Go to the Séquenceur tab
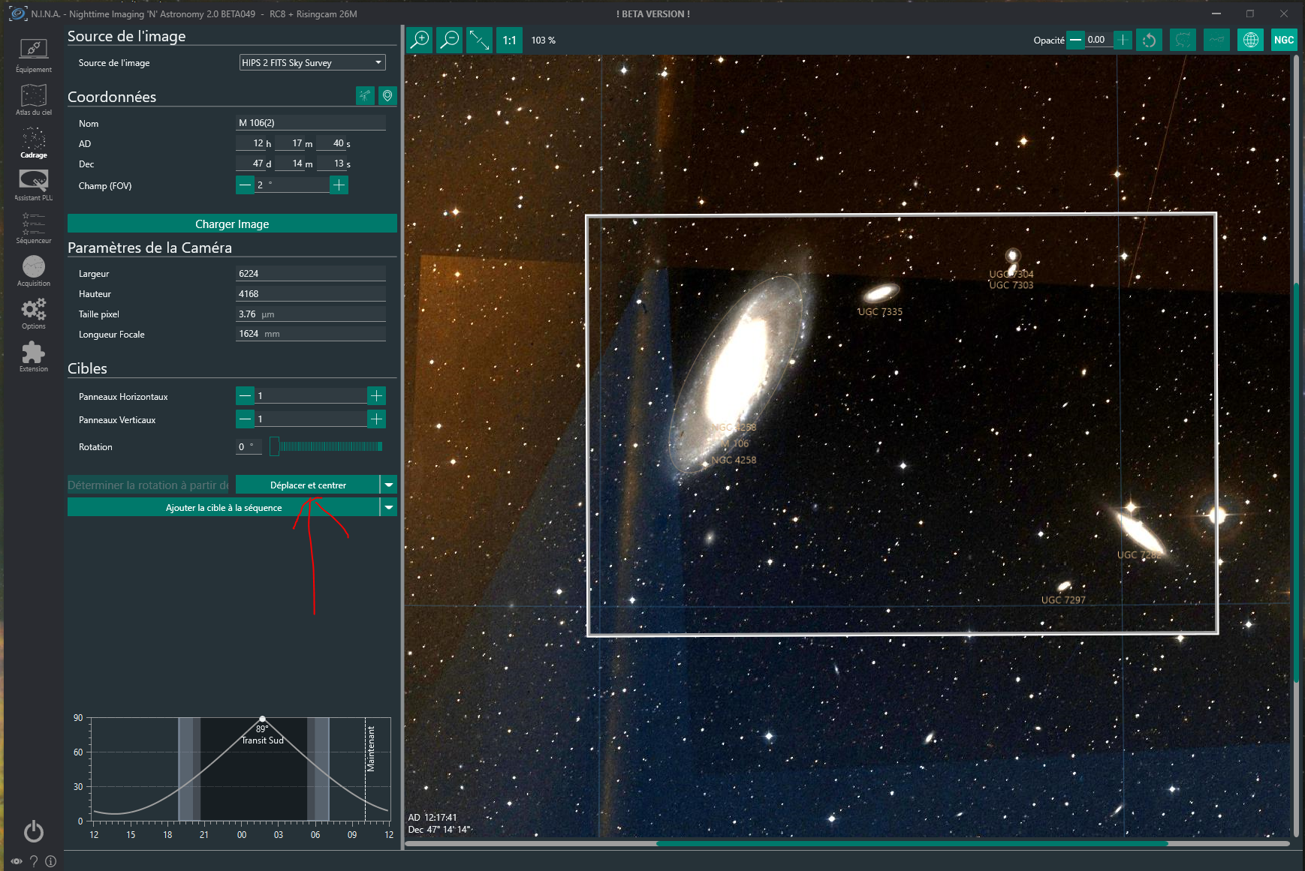The width and height of the screenshot is (1305, 871). [34, 228]
